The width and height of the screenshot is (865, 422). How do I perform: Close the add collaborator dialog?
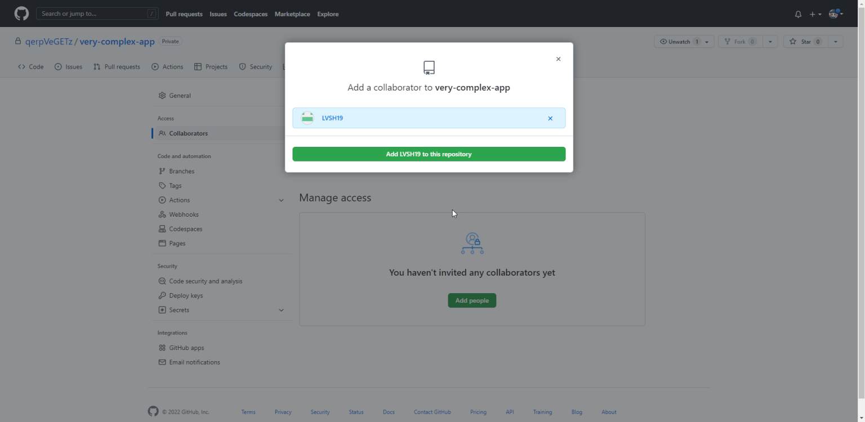(x=558, y=59)
